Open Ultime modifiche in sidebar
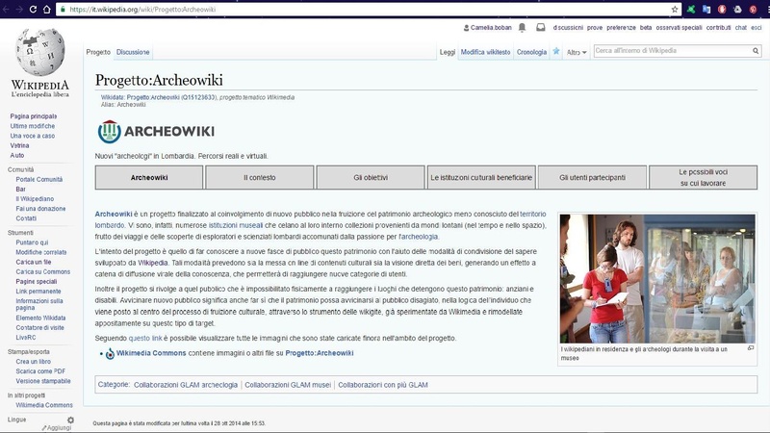The image size is (770, 433). [33, 126]
